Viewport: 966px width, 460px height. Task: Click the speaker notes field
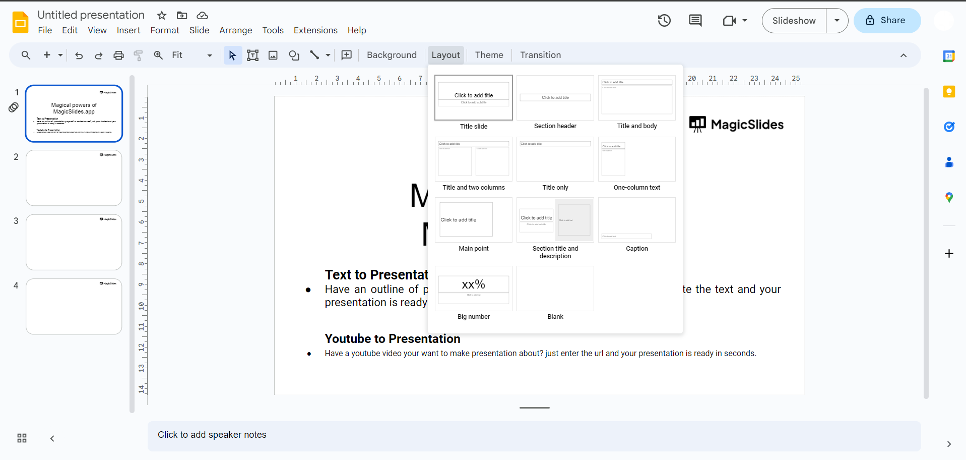[534, 435]
